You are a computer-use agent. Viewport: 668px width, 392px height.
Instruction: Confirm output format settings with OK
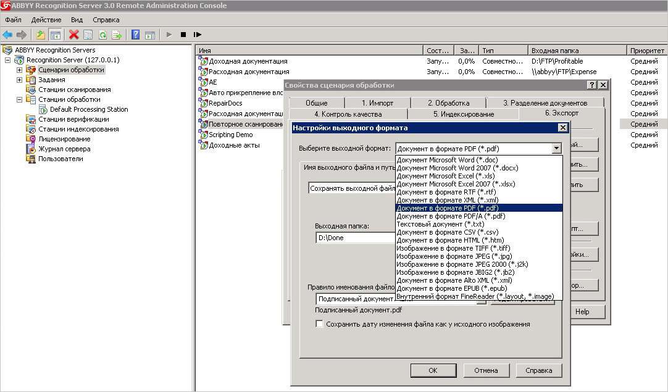[x=433, y=370]
